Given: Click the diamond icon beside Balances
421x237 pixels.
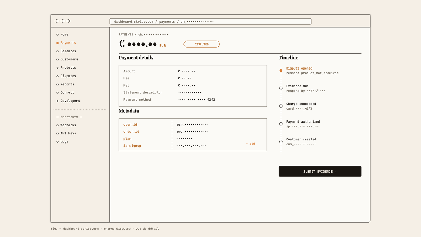Looking at the screenshot, I should point(58,51).
